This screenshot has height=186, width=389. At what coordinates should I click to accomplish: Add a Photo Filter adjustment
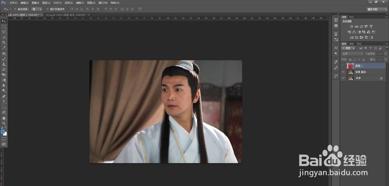tap(364, 32)
